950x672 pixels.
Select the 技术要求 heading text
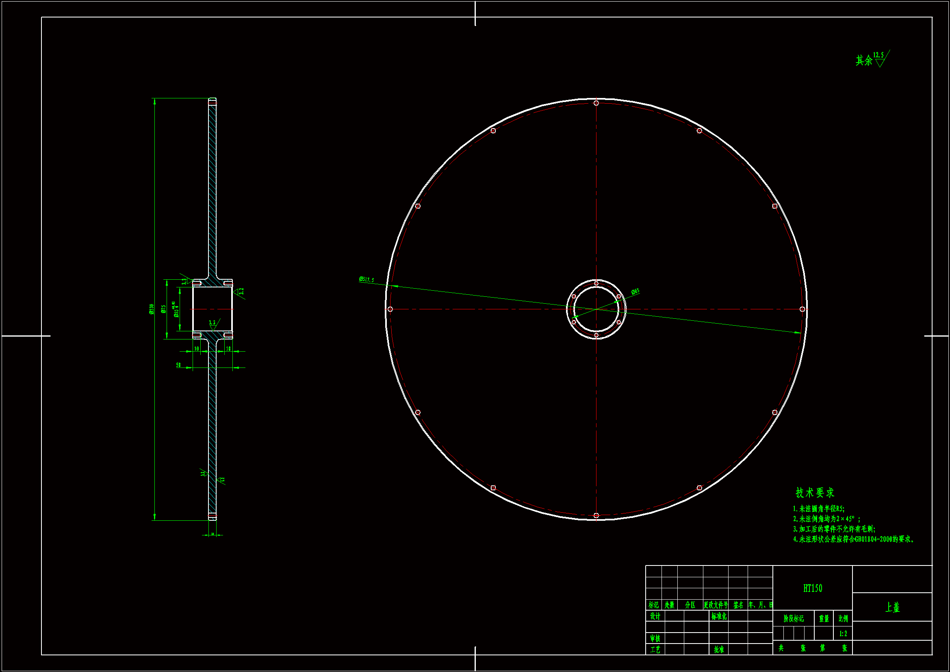coord(814,493)
